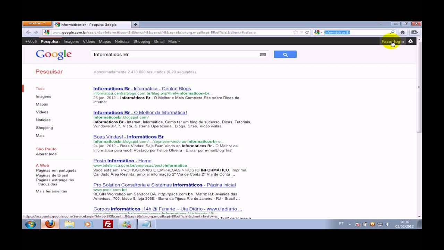
Task: Go forward with the browser forward arrow
Action: (x=36, y=32)
